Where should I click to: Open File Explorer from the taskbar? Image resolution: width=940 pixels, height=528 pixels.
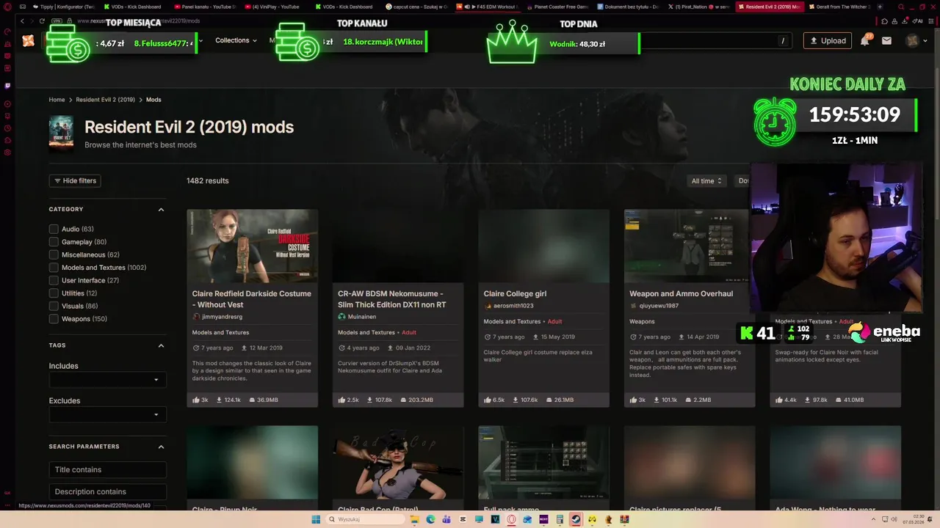(x=414, y=519)
